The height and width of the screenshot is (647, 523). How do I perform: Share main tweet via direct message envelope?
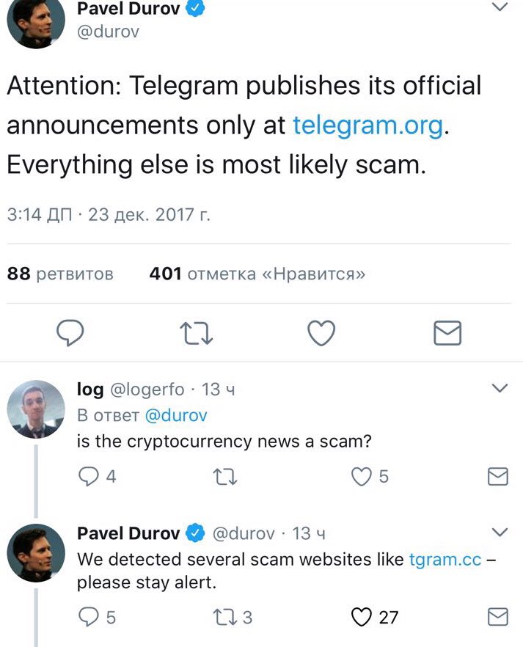[447, 332]
